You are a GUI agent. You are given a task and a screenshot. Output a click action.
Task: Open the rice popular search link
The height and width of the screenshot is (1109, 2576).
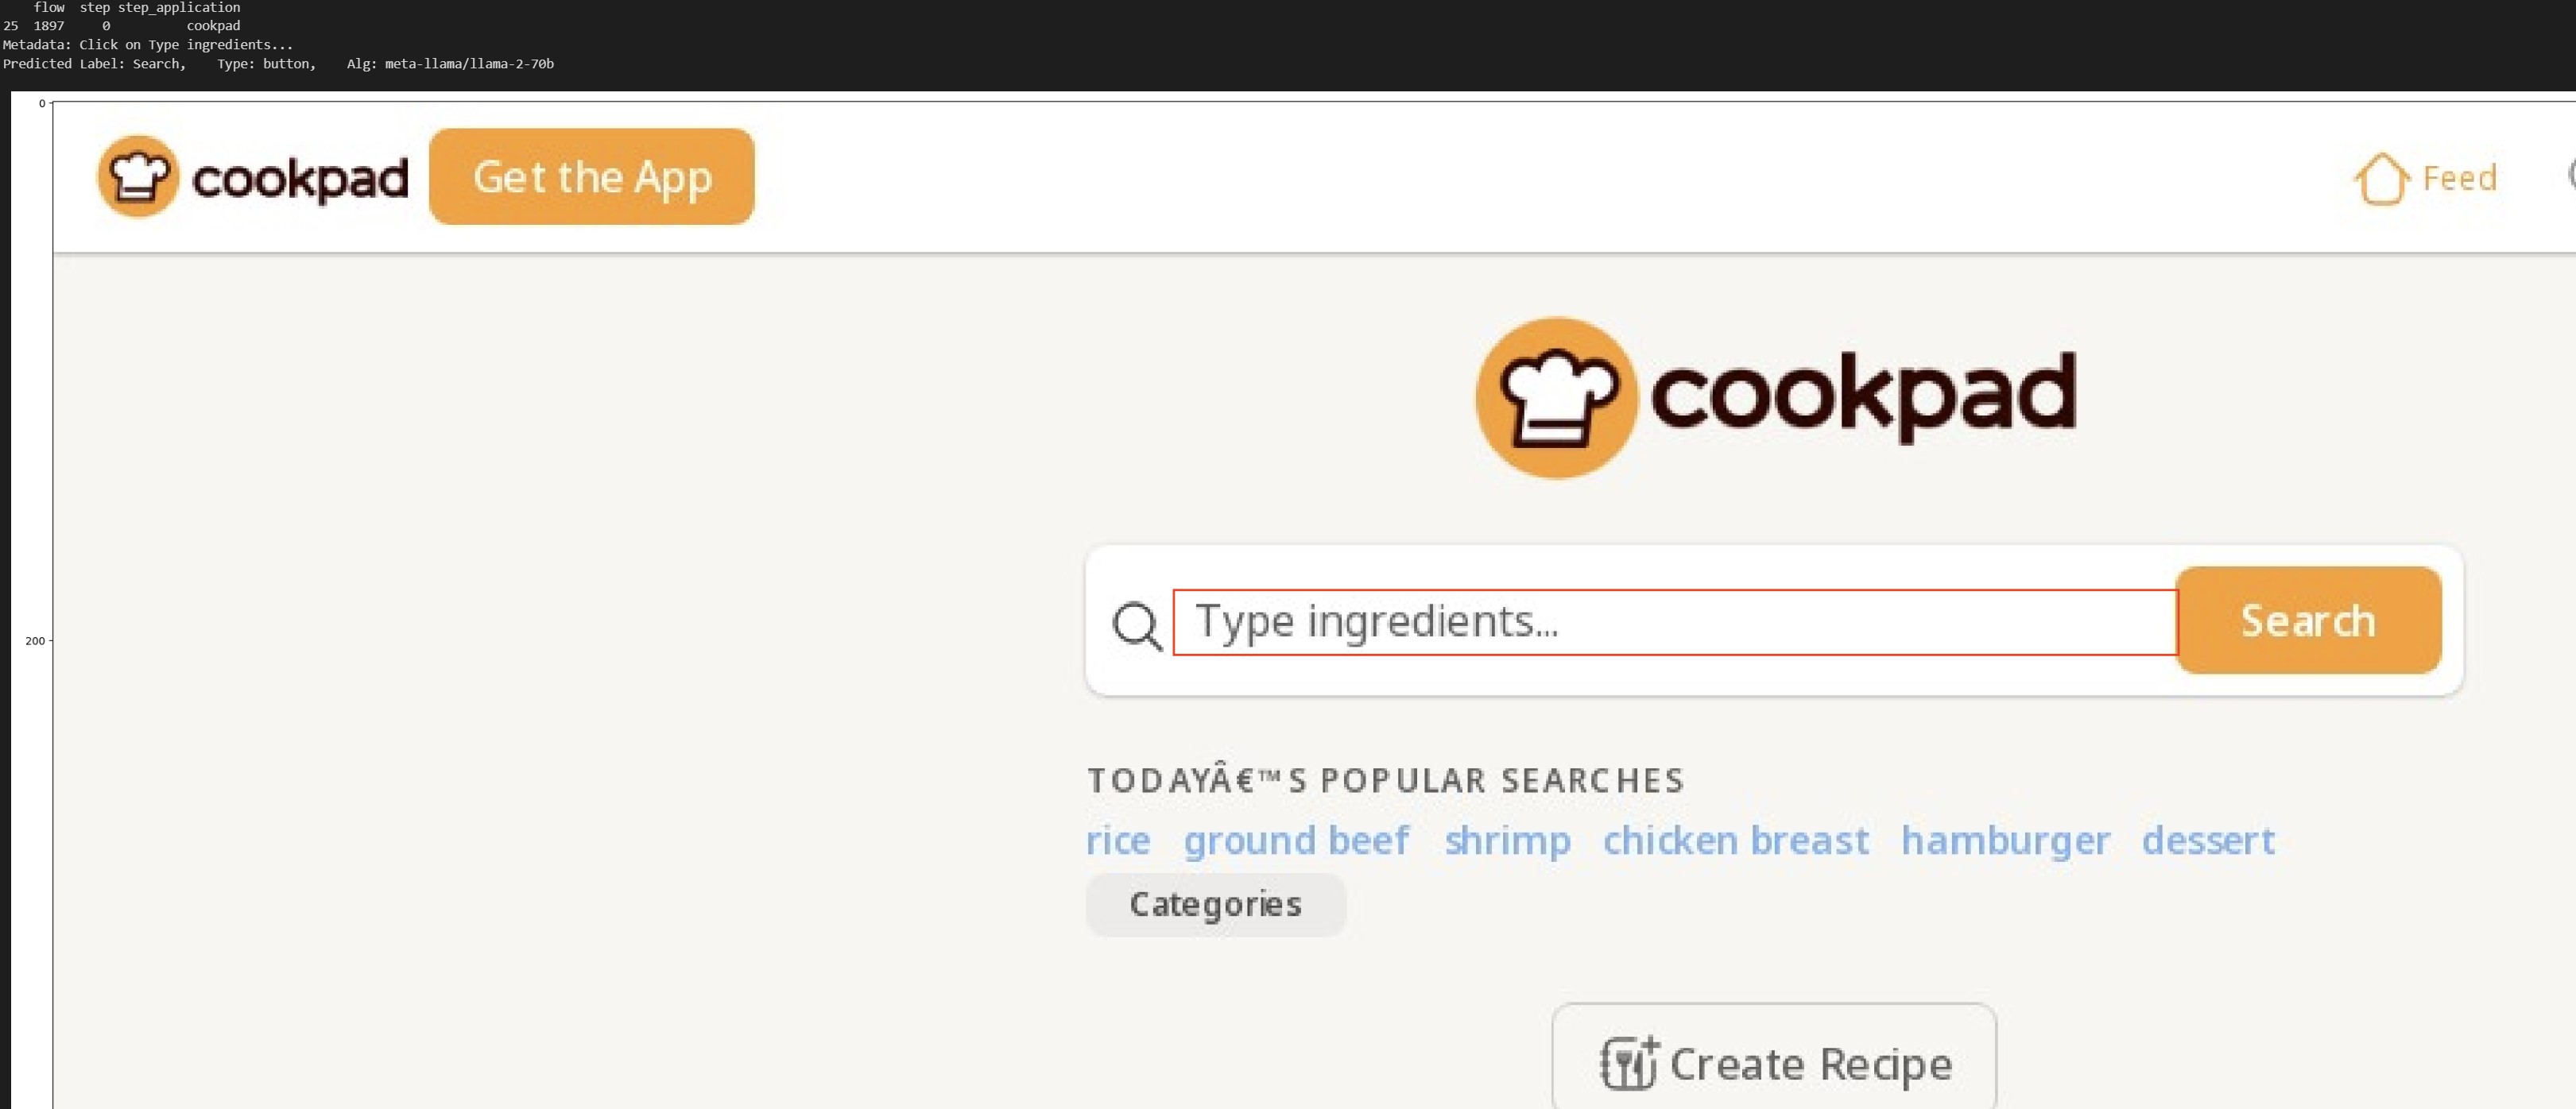coord(1118,840)
